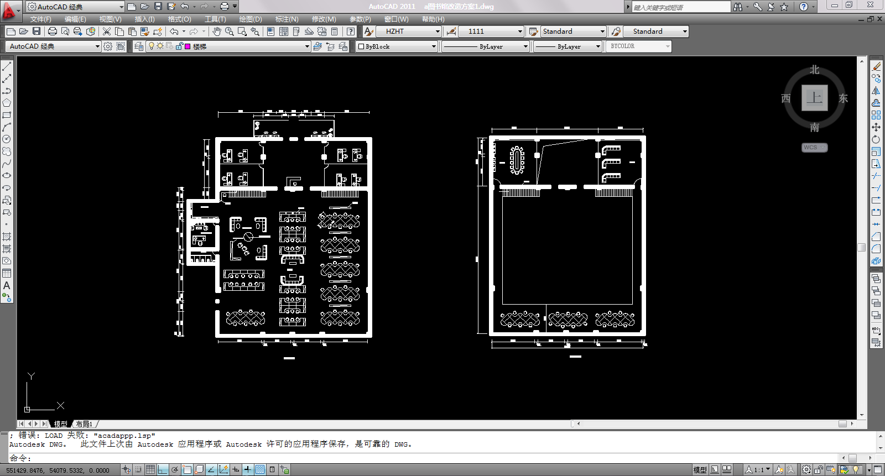Open the 视图(V) menu
This screenshot has height=476, width=885.
pos(110,19)
